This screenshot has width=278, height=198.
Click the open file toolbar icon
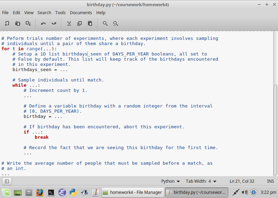17,24
